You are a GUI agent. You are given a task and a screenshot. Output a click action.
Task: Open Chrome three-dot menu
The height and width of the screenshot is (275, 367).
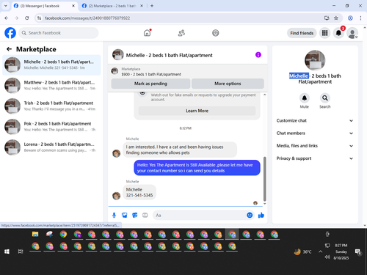tap(360, 18)
